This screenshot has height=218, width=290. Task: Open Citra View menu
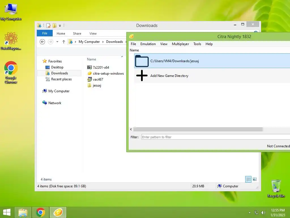[x=164, y=44]
